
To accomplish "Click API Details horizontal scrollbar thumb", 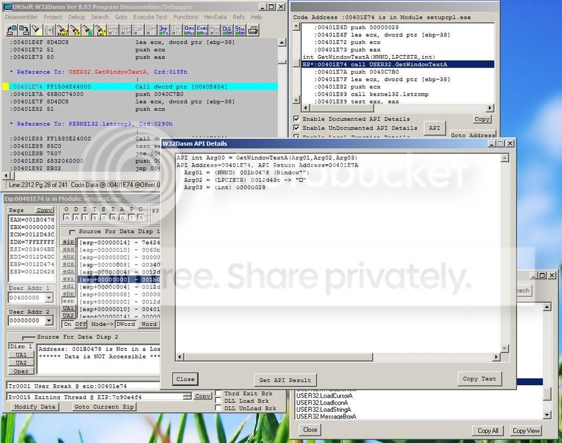I will [x=278, y=357].
